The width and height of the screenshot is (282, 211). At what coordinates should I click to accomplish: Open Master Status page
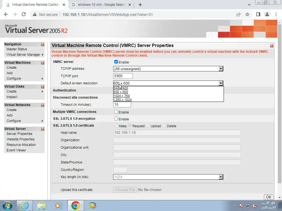pos(17,49)
